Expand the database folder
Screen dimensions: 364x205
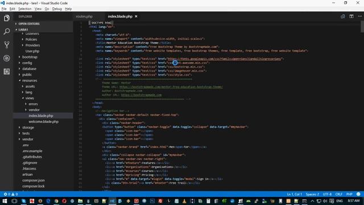click(x=29, y=68)
